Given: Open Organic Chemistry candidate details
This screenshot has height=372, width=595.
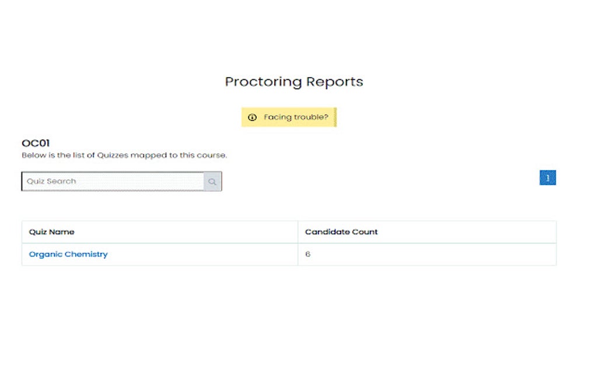Looking at the screenshot, I should [68, 254].
